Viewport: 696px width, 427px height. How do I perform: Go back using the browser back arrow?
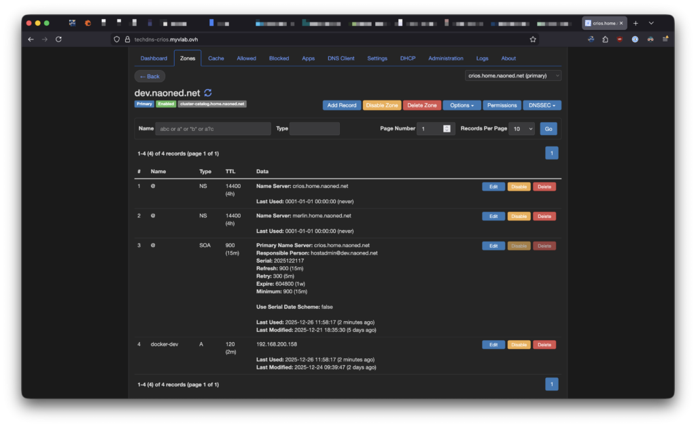click(31, 39)
